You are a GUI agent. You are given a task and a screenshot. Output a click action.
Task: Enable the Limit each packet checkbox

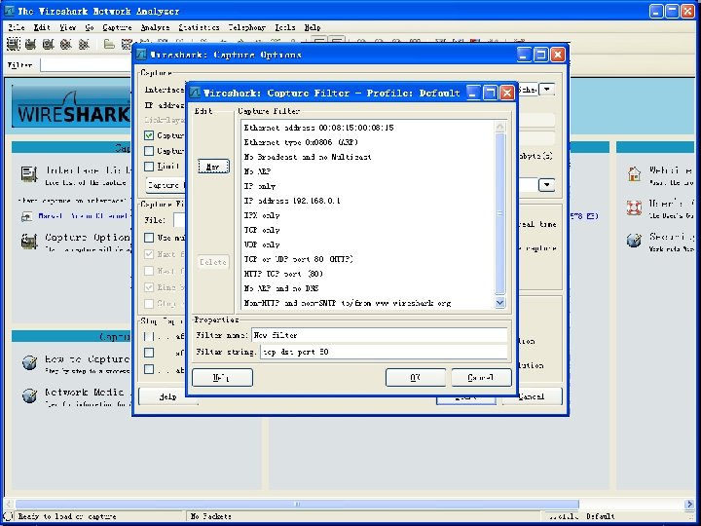click(x=149, y=167)
